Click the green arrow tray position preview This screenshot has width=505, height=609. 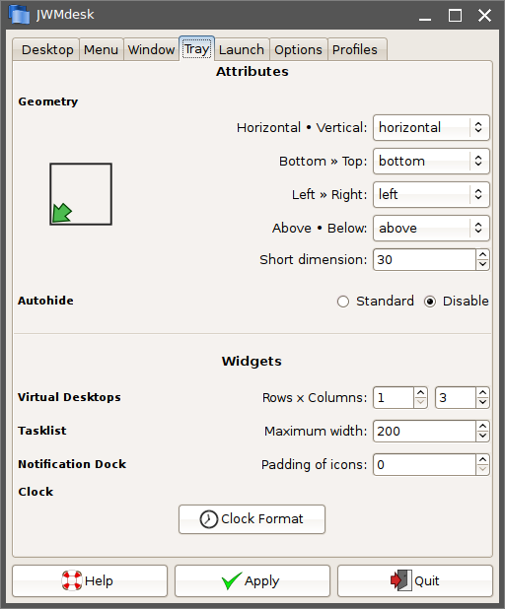point(81,194)
